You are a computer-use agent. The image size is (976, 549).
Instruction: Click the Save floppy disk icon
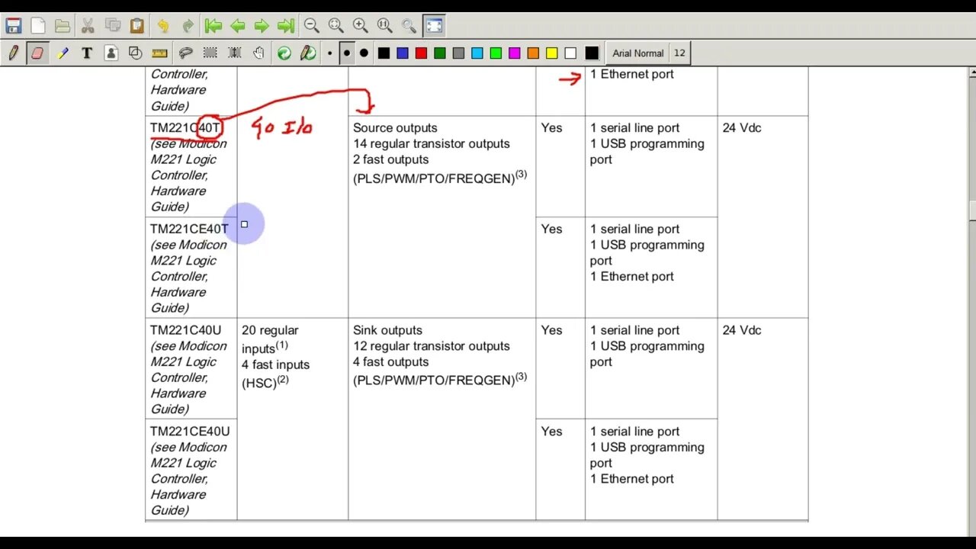coord(14,26)
